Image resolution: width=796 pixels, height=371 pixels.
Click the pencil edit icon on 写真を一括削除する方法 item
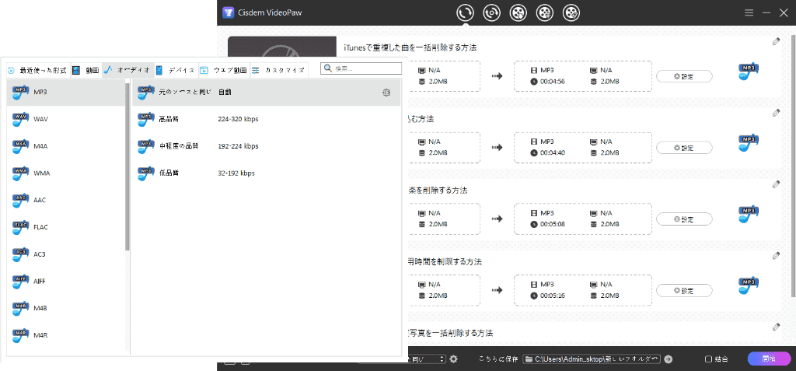point(776,327)
